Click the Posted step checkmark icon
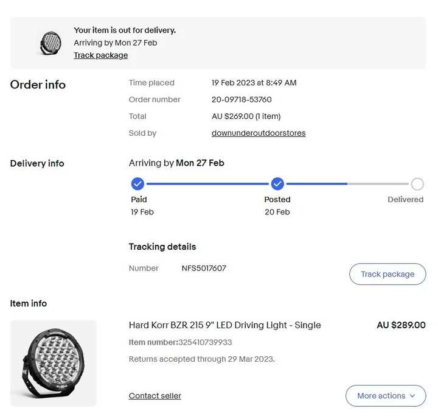This screenshot has width=438, height=419. point(277,184)
